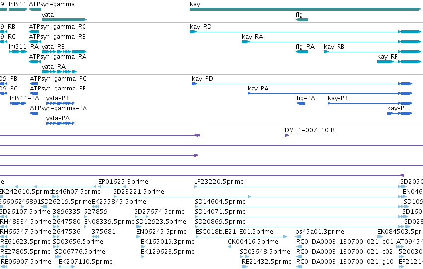Click protein kay-PF

pyautogui.click(x=400, y=113)
